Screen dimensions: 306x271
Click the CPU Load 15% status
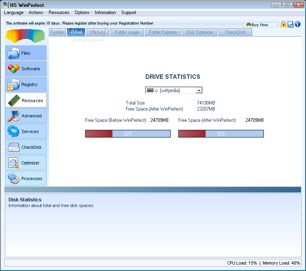tap(242, 263)
